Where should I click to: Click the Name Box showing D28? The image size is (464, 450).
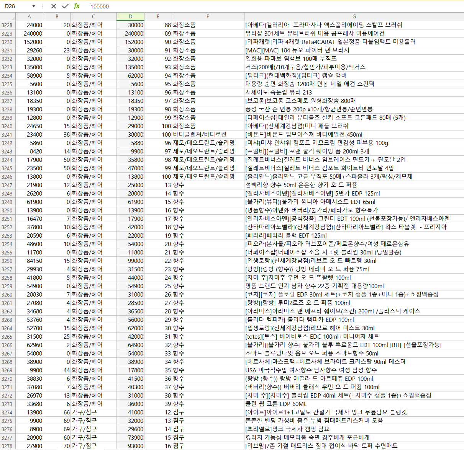pos(15,6)
